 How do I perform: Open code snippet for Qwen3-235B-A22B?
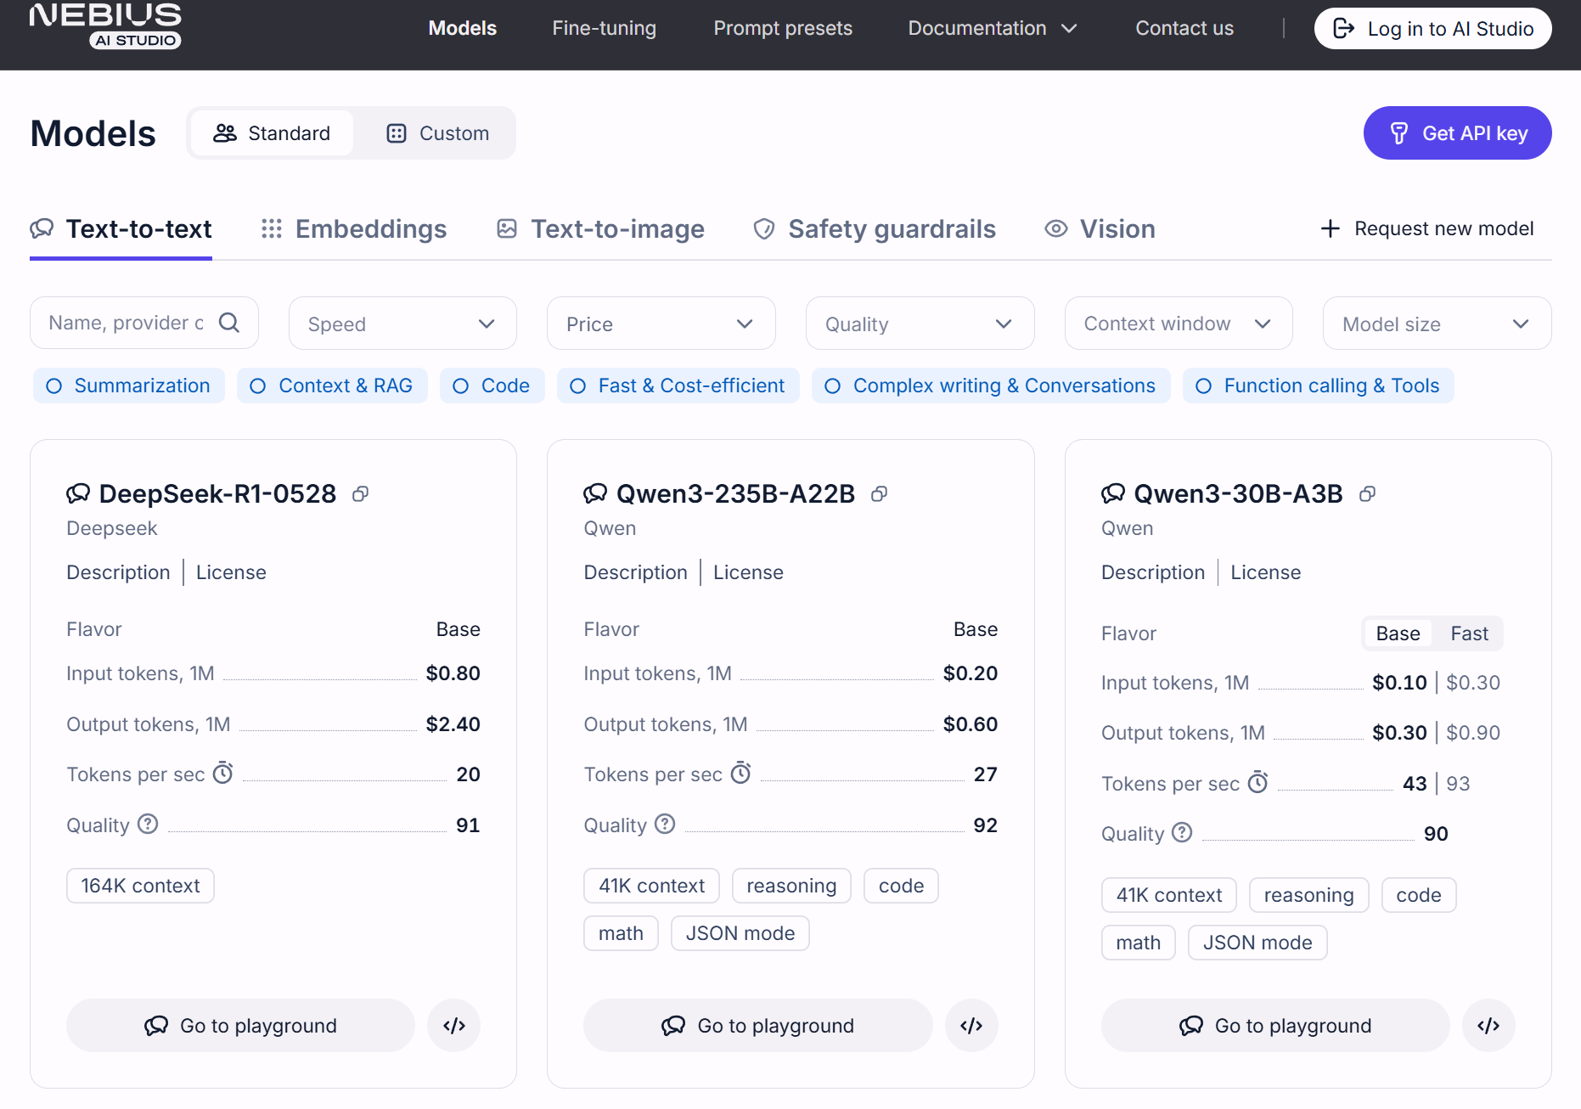click(971, 1026)
